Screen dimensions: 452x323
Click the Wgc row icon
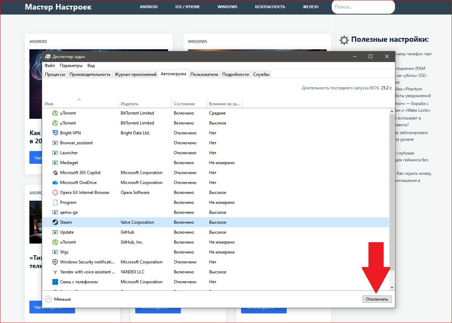coord(55,252)
